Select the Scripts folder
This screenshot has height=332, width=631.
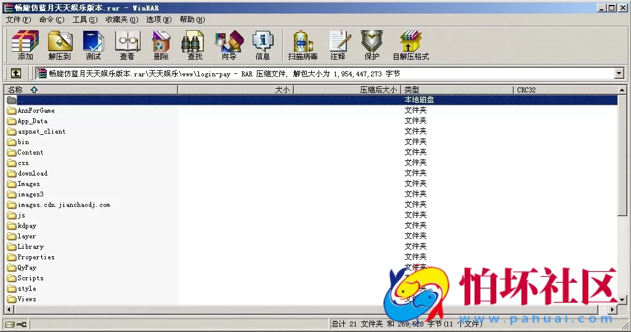(25, 278)
